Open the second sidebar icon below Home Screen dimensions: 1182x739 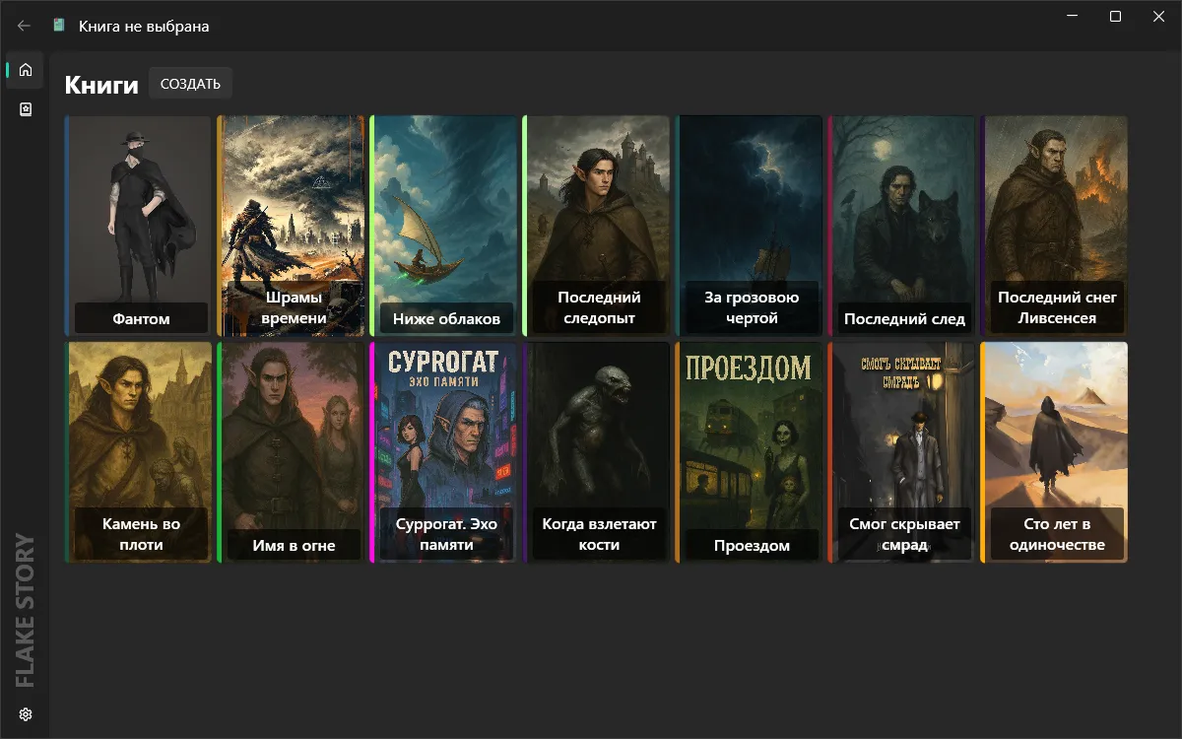click(26, 109)
